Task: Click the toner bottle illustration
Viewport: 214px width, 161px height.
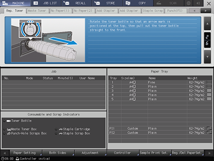Action: coord(48,40)
